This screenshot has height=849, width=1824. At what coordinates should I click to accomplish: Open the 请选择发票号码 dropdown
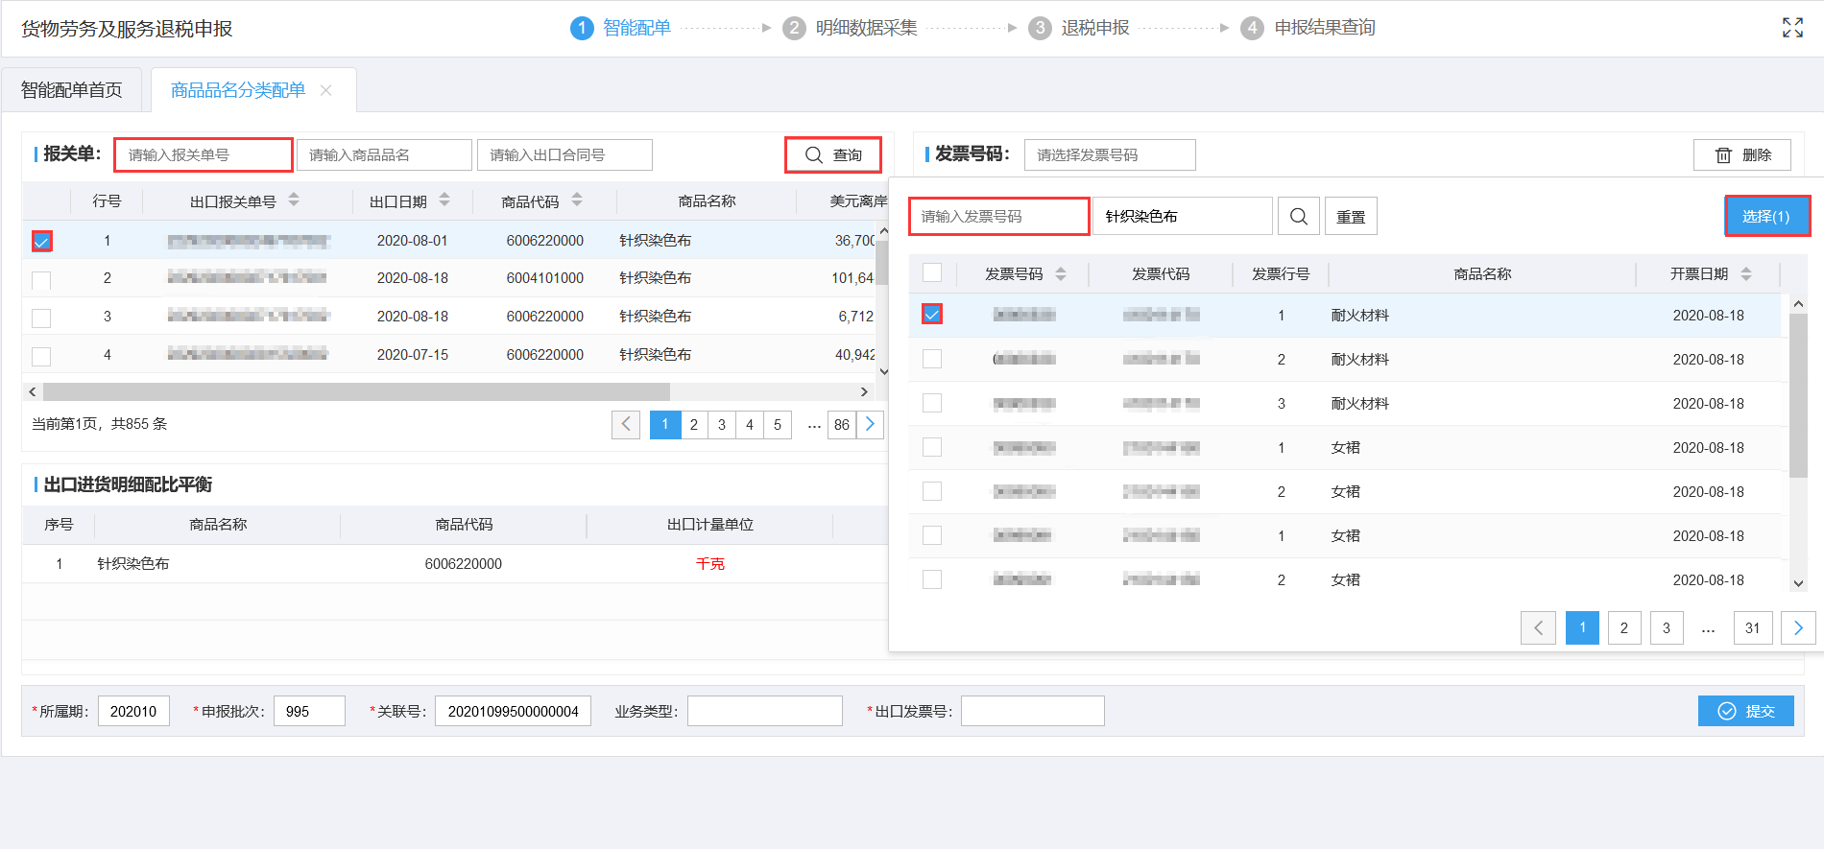point(1109,155)
